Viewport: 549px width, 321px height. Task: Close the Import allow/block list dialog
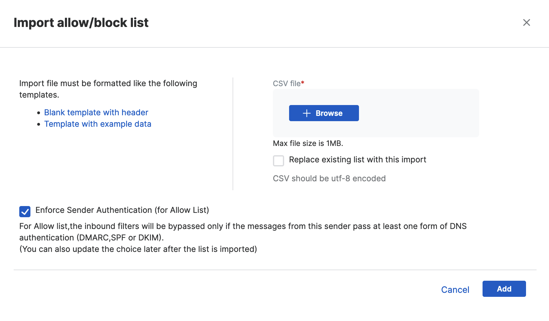526,23
